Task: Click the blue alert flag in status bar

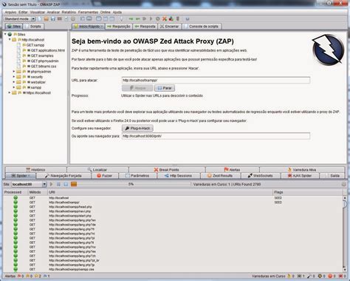Action: point(45,276)
